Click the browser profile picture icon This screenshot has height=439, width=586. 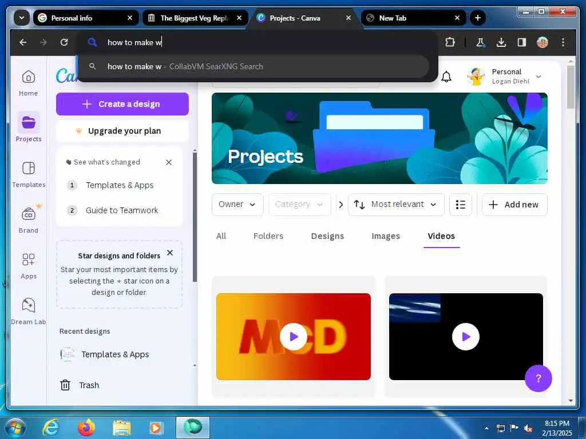[x=543, y=42]
